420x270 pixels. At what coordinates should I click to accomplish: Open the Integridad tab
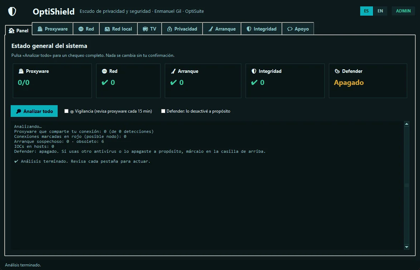click(261, 29)
